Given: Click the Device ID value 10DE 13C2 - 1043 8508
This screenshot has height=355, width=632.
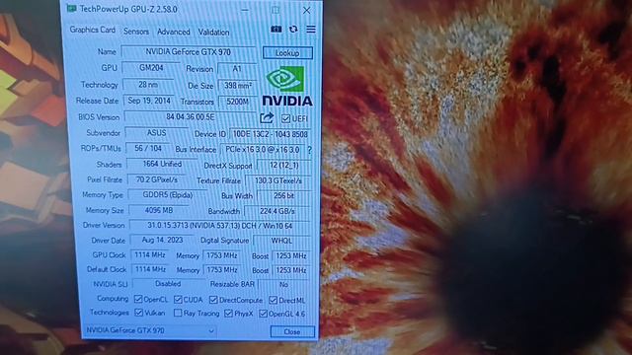Looking at the screenshot, I should (270, 134).
